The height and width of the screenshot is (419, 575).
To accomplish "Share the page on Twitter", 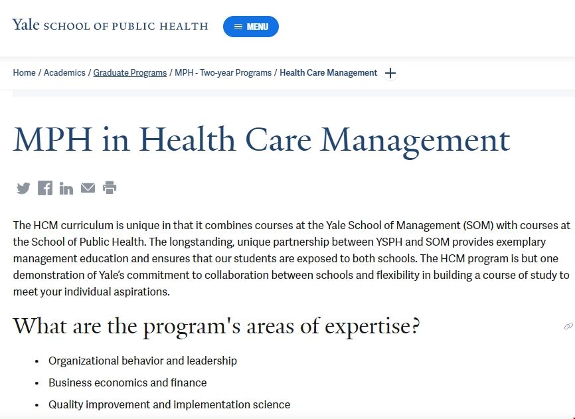I will click(23, 188).
